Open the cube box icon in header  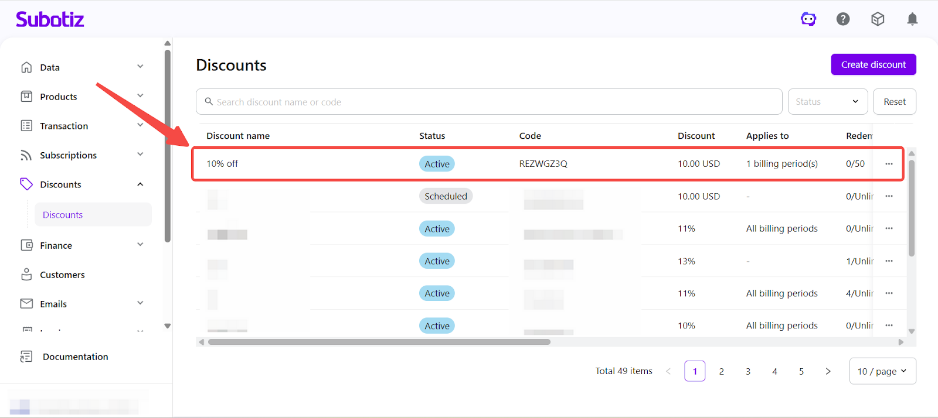(878, 19)
